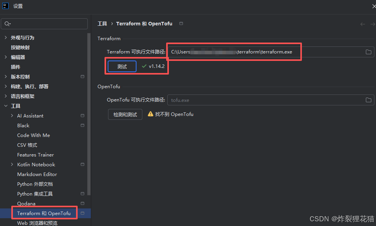Screen dimensions: 376x226
Task: Go forward with the right arrow
Action: pyautogui.click(x=372, y=24)
